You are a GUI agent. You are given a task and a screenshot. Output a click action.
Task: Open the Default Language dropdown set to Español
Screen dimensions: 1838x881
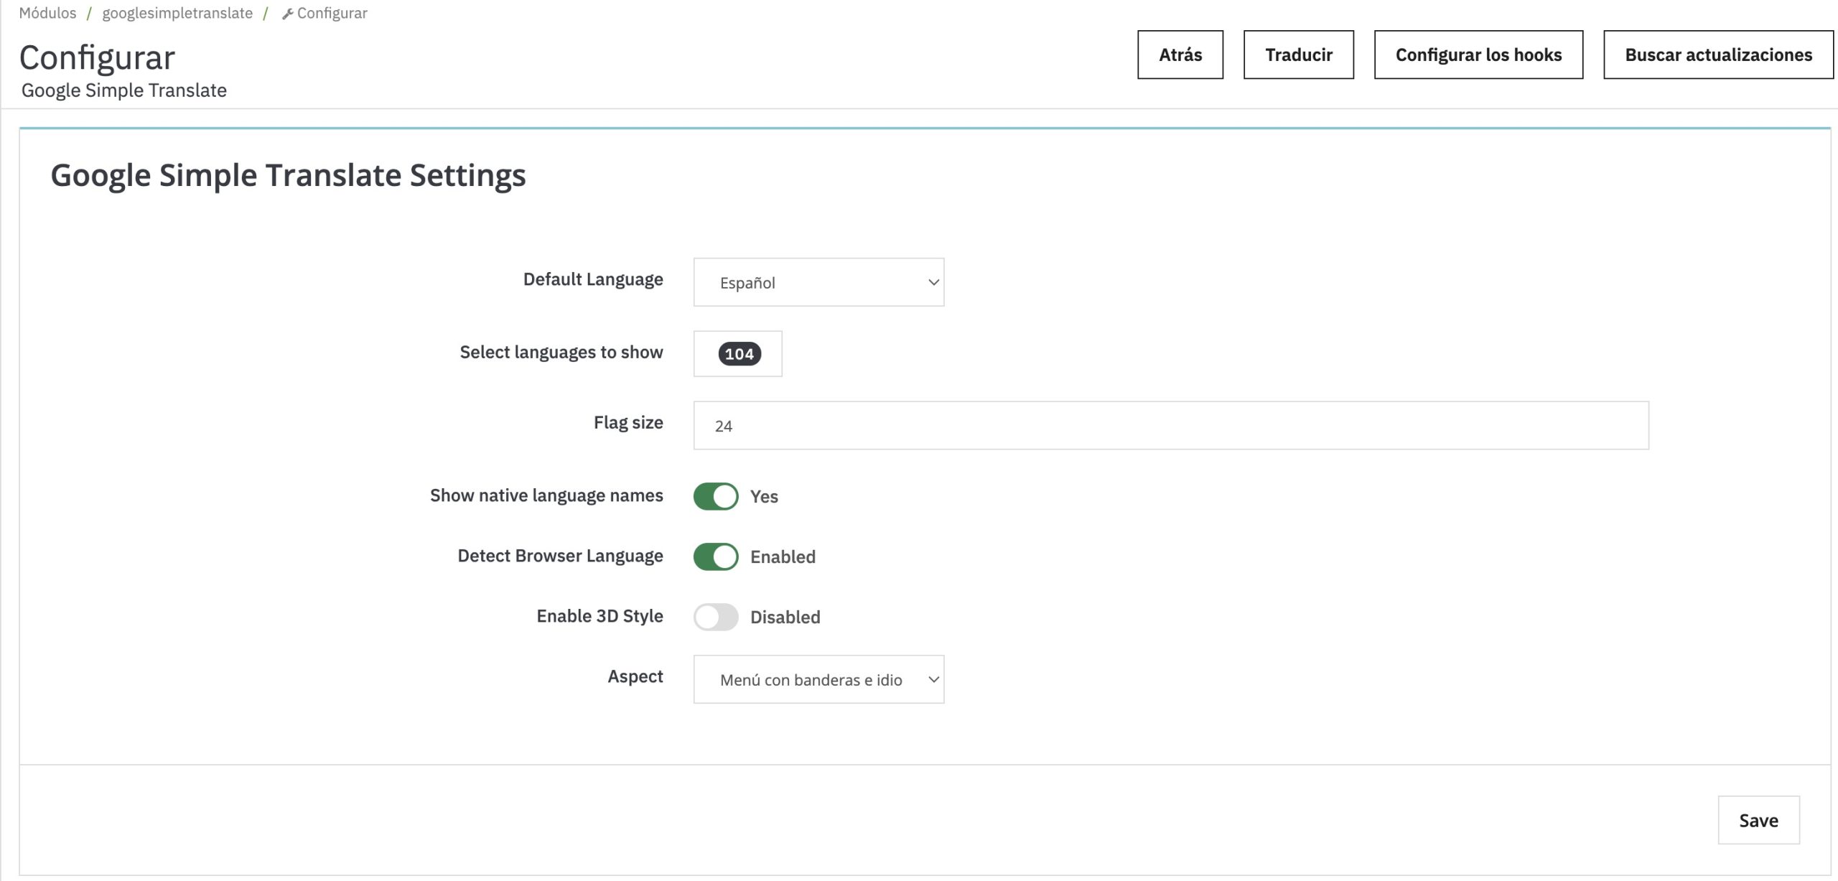coord(818,282)
